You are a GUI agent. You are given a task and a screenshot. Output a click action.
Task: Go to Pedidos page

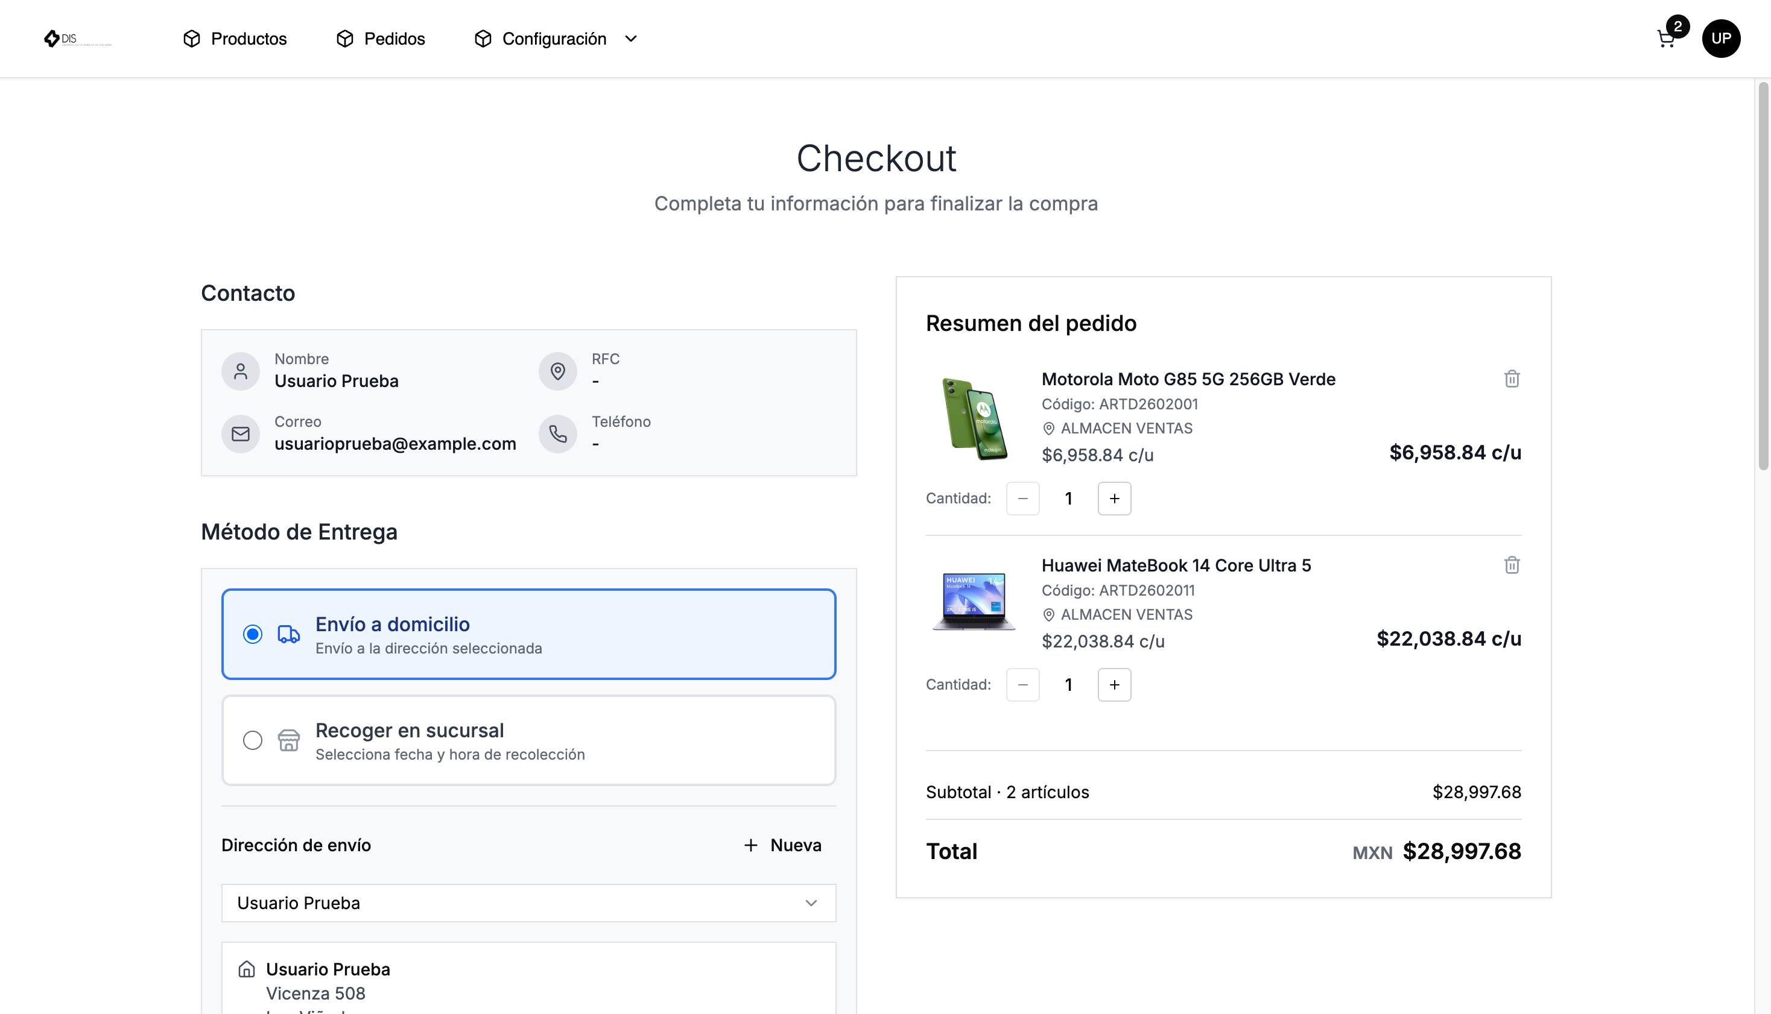(x=394, y=39)
